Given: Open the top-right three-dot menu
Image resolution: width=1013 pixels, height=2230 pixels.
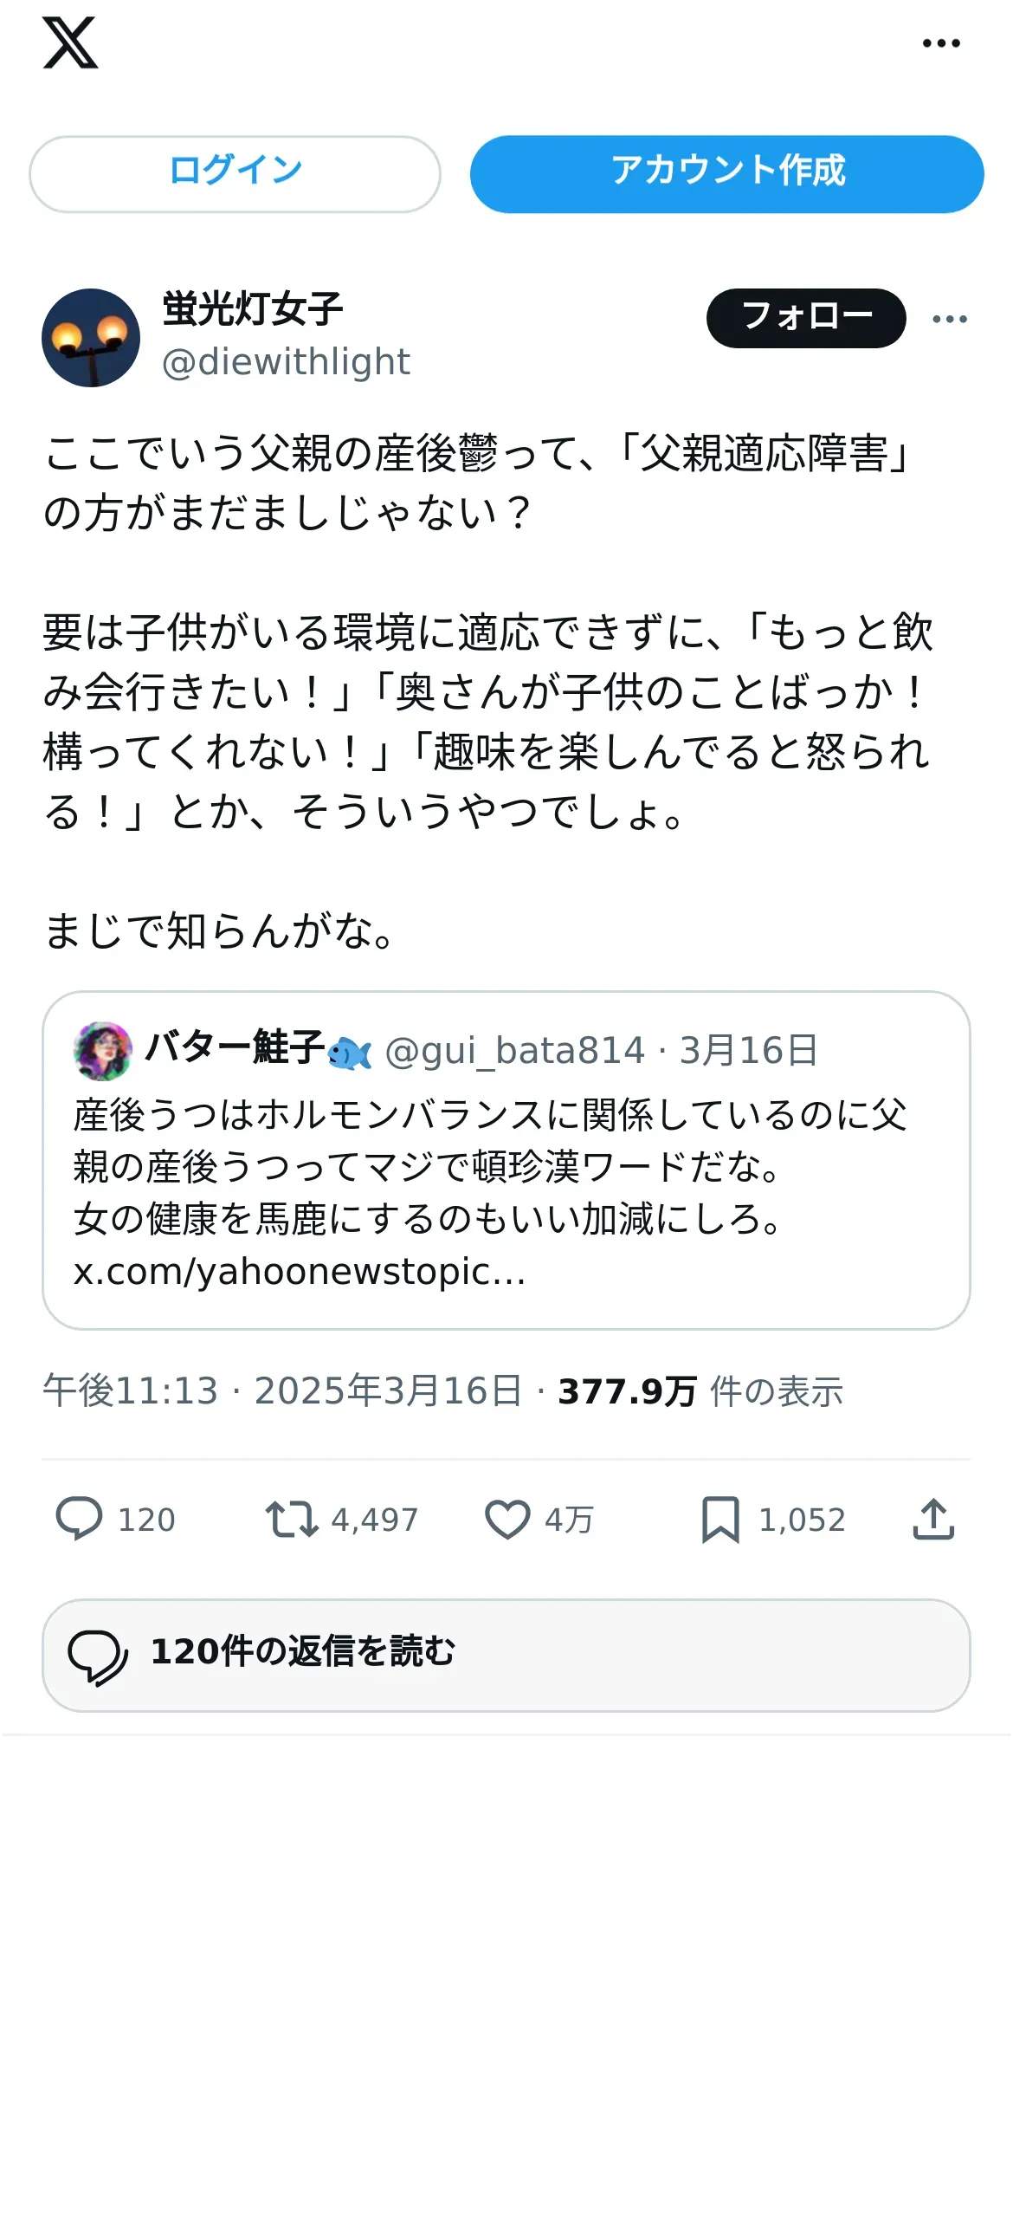Looking at the screenshot, I should (941, 43).
